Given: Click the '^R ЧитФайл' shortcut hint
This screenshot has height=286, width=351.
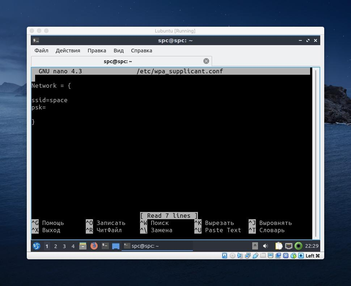Looking at the screenshot, I should [x=104, y=230].
